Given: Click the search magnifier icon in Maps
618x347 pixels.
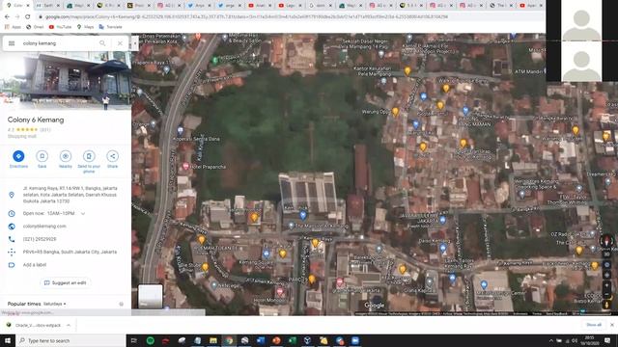Looking at the screenshot, I should (102, 43).
